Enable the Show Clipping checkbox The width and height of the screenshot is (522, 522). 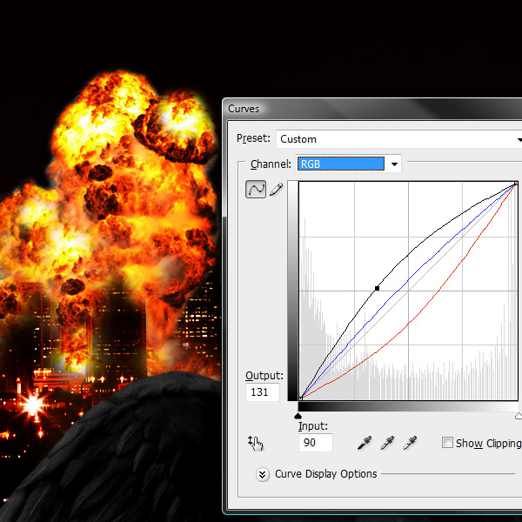pos(447,443)
